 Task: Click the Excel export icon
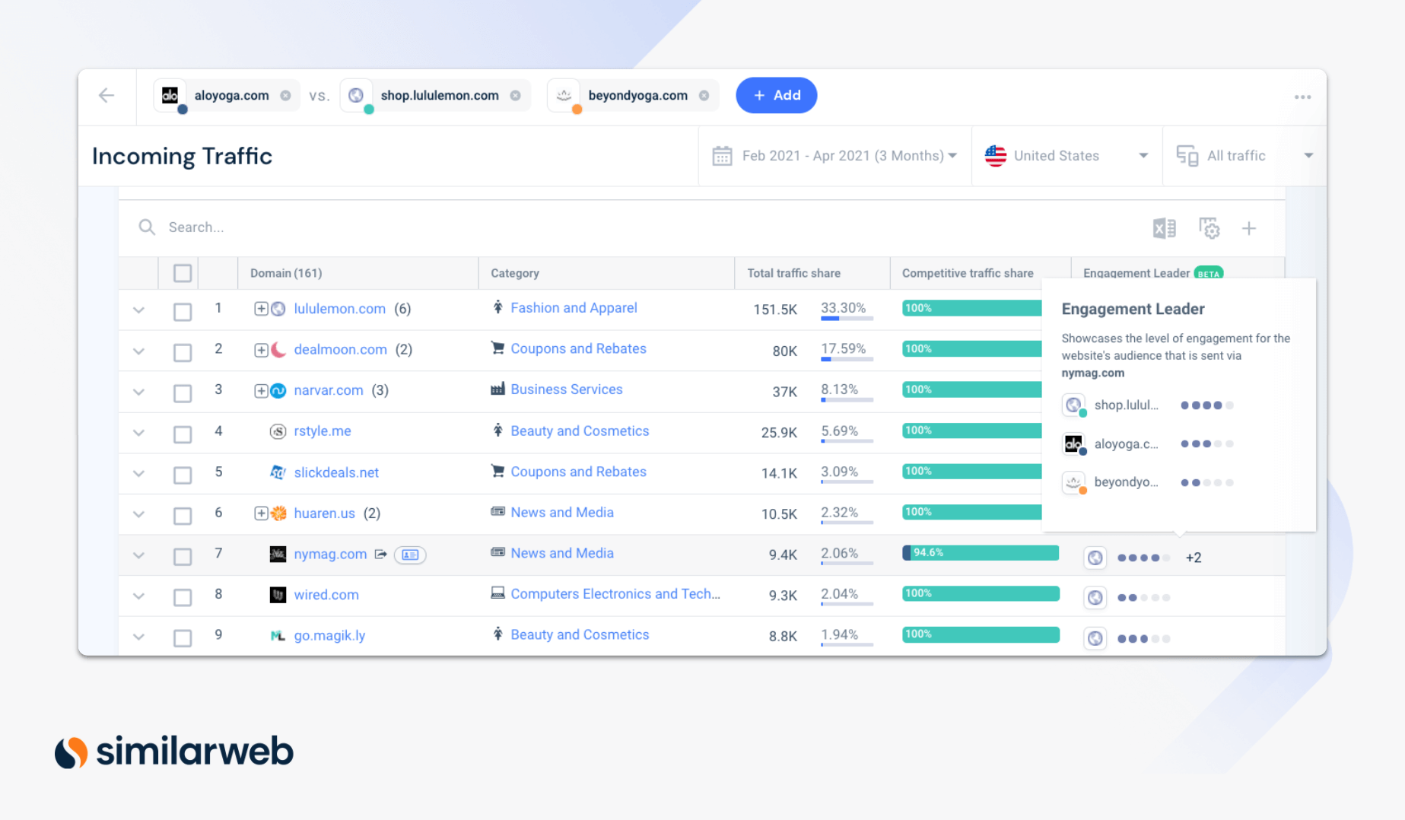(x=1162, y=227)
